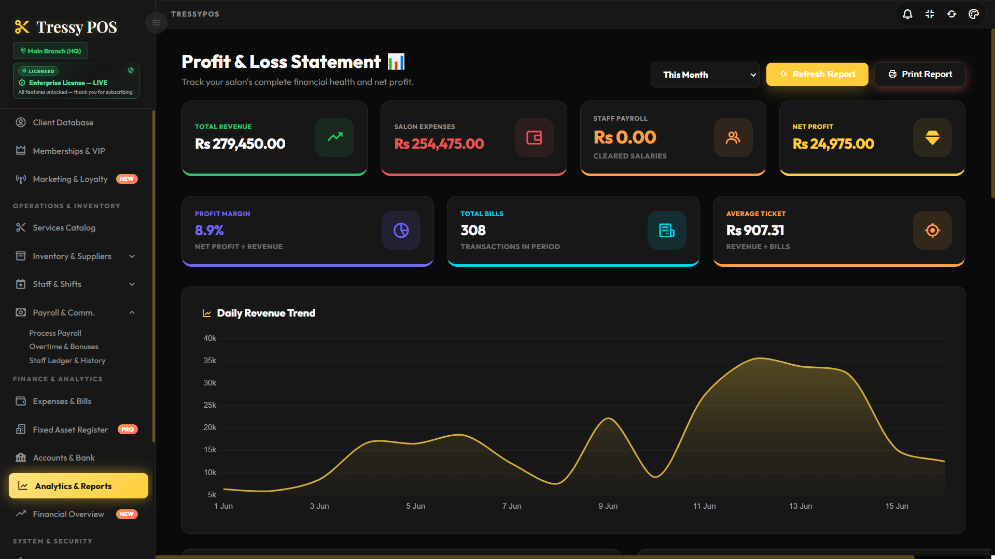Open the theme palette icon
Image resolution: width=995 pixels, height=559 pixels.
974,14
